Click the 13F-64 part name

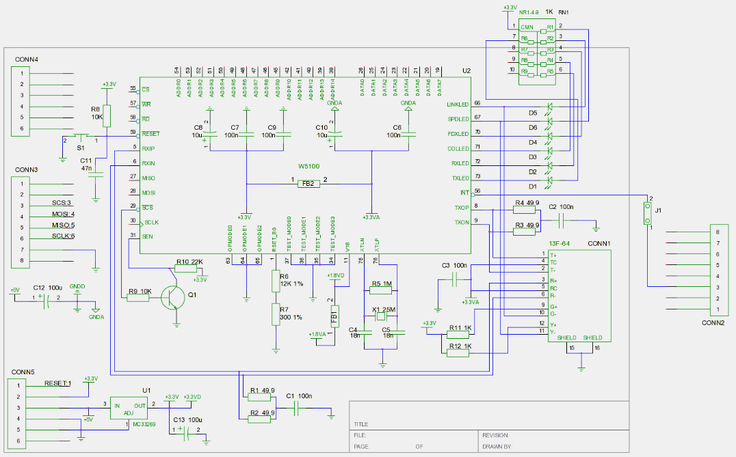click(559, 243)
